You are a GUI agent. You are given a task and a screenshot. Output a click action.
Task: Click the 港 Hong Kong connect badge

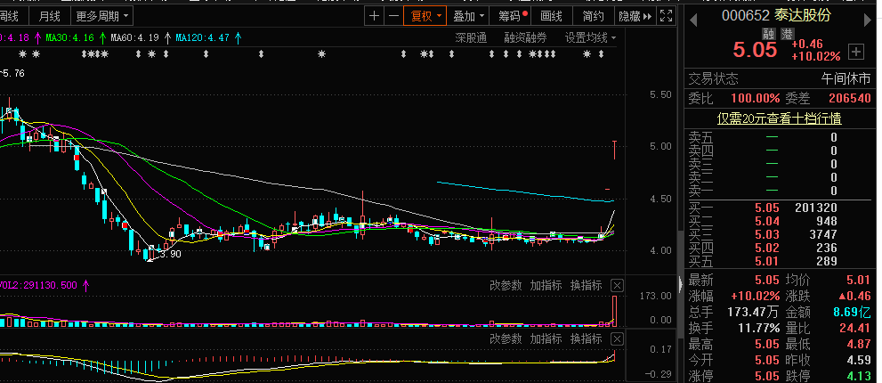788,34
